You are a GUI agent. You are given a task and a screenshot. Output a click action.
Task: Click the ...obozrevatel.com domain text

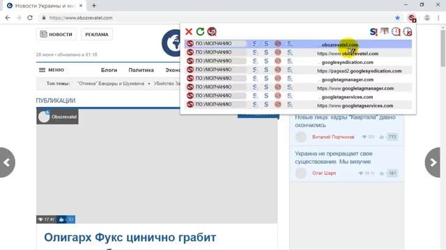[339, 44]
